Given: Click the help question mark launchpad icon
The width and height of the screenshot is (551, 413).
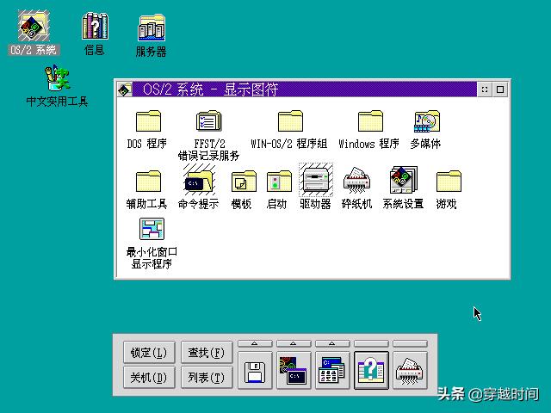Looking at the screenshot, I should [371, 371].
